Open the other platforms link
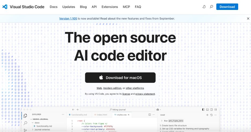 pyautogui.click(x=135, y=88)
